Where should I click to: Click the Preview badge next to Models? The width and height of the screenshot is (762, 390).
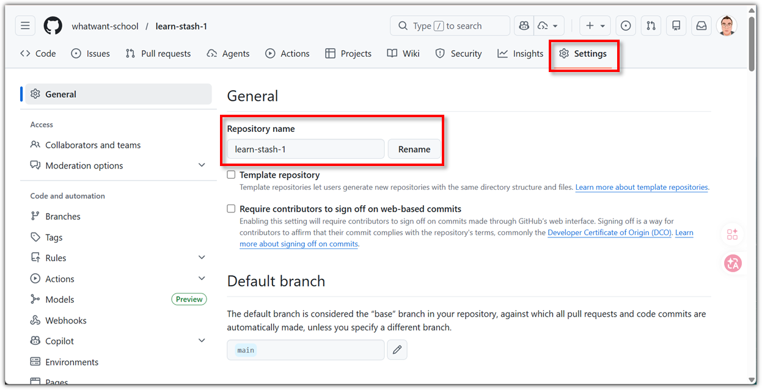click(189, 299)
